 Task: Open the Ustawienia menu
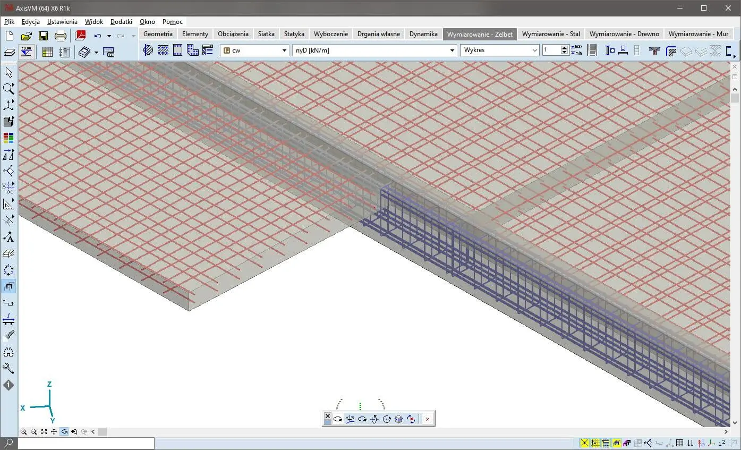point(62,22)
